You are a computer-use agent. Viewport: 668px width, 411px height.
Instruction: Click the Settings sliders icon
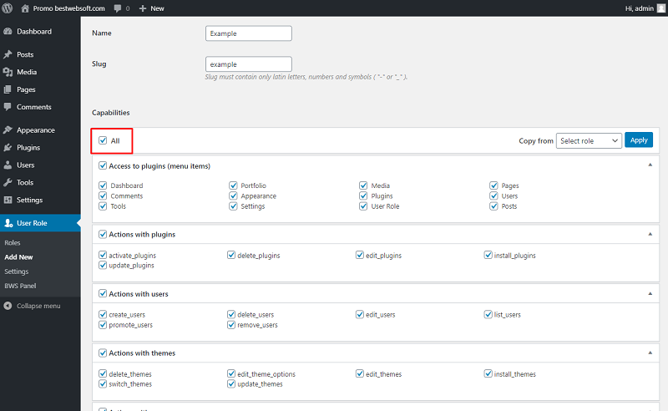(8, 200)
